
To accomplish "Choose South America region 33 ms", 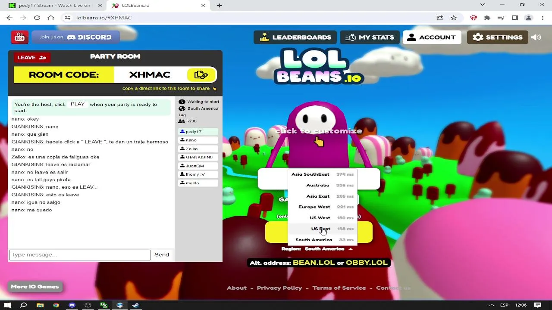I will pyautogui.click(x=323, y=240).
